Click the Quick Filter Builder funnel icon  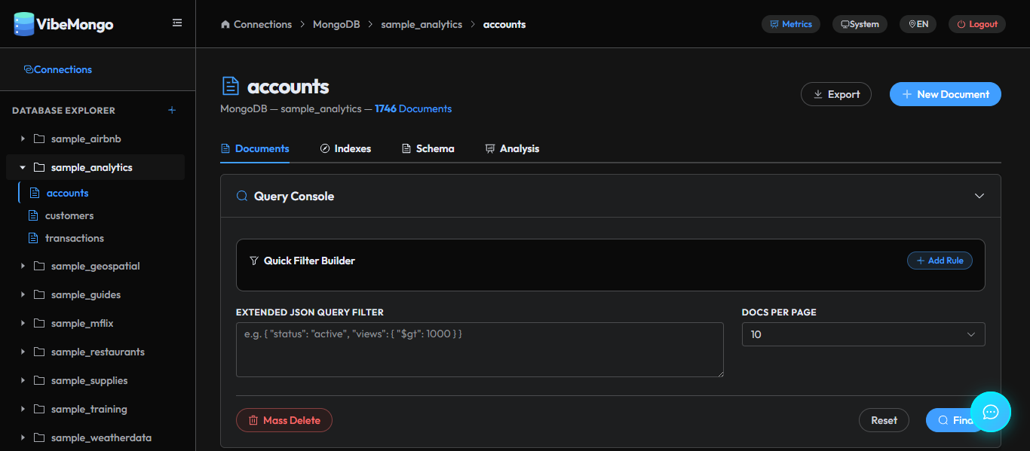tap(254, 261)
